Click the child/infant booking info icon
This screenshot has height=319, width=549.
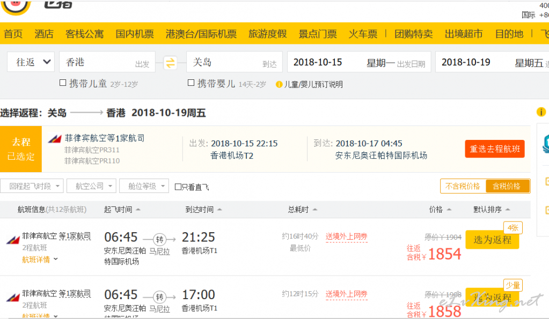click(x=279, y=84)
